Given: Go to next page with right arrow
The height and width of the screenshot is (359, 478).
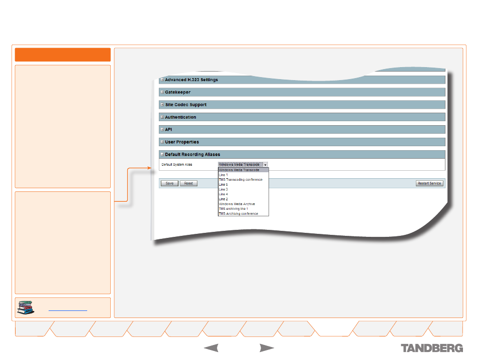Looking at the screenshot, I should (x=267, y=347).
